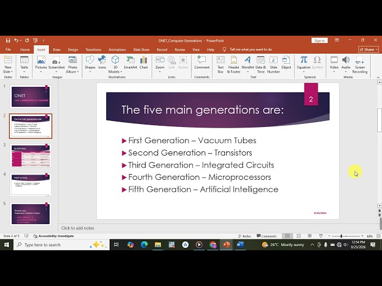Insert a Chart
The height and width of the screenshot is (286, 382).
tap(143, 63)
